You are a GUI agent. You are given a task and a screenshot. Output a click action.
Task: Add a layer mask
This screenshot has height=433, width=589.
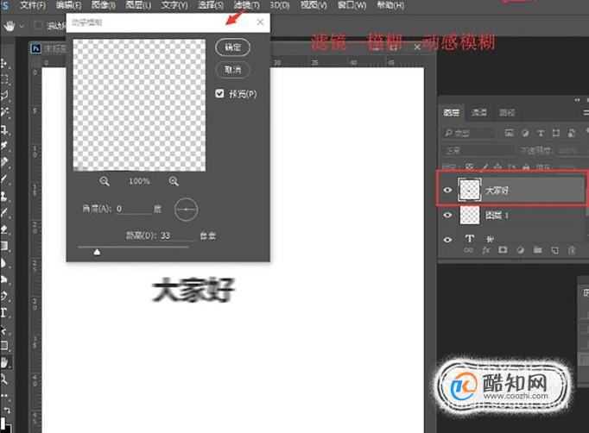pyautogui.click(x=503, y=250)
